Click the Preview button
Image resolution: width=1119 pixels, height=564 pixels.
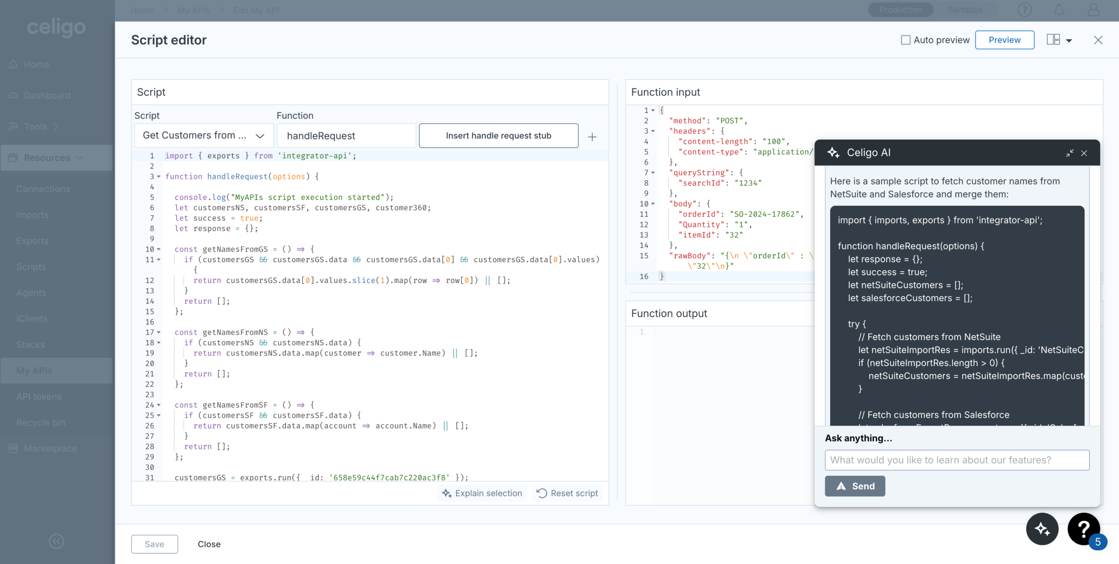click(x=1004, y=40)
